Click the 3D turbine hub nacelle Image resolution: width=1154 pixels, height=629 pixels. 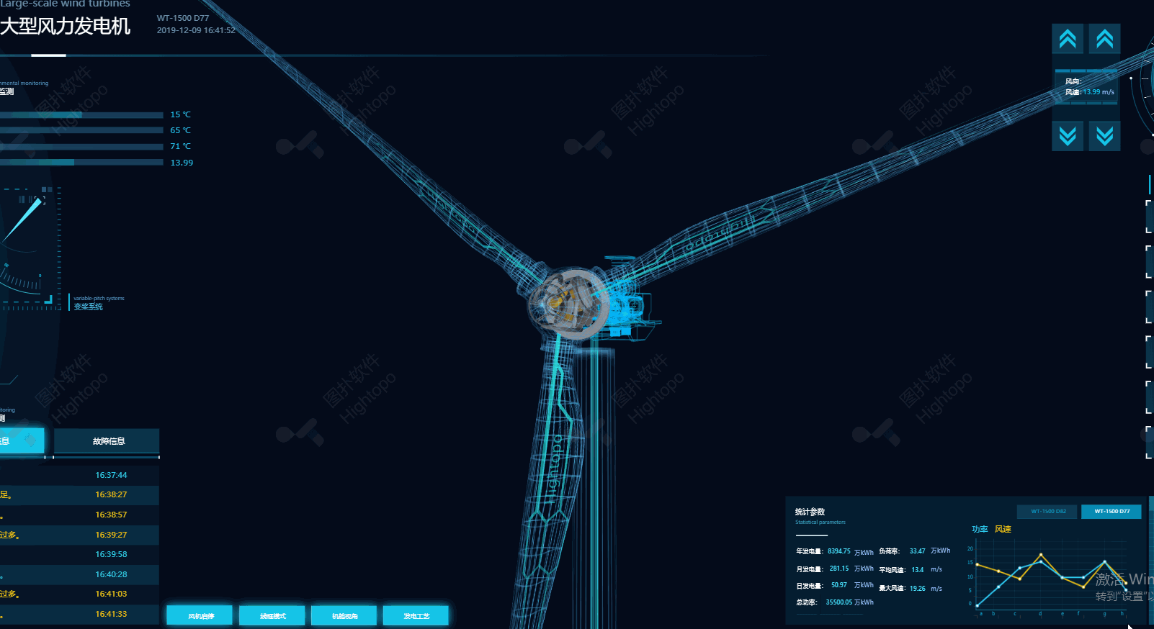pyautogui.click(x=569, y=304)
